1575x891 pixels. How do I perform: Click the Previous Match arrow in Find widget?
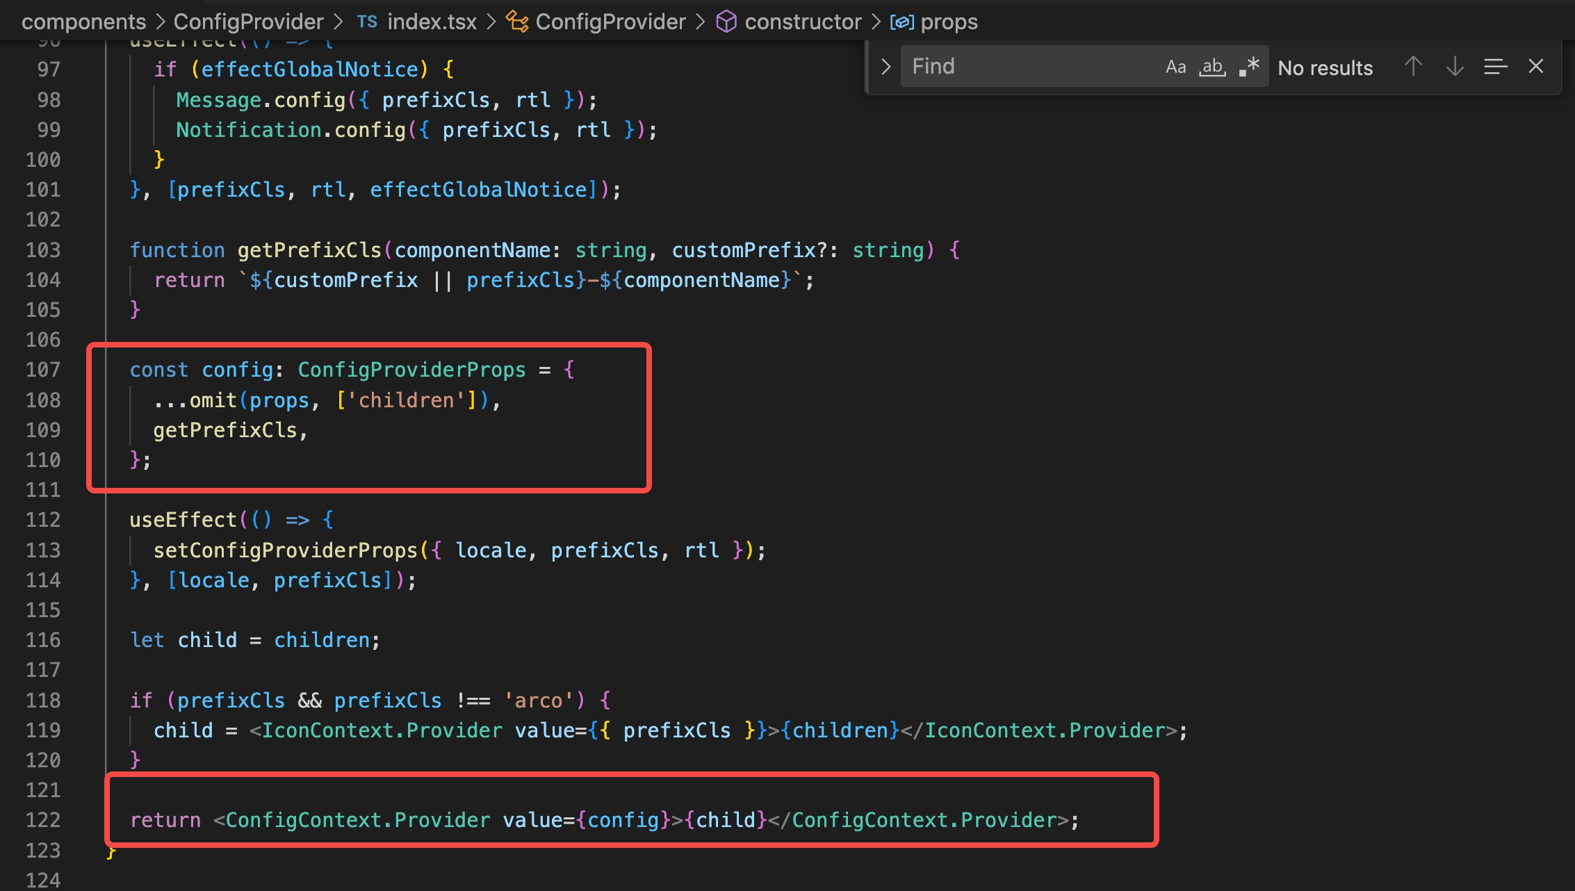pyautogui.click(x=1412, y=66)
